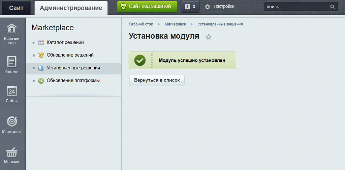This screenshot has height=170, width=345.
Task: Click the search magnifier icon
Action: pyautogui.click(x=332, y=7)
